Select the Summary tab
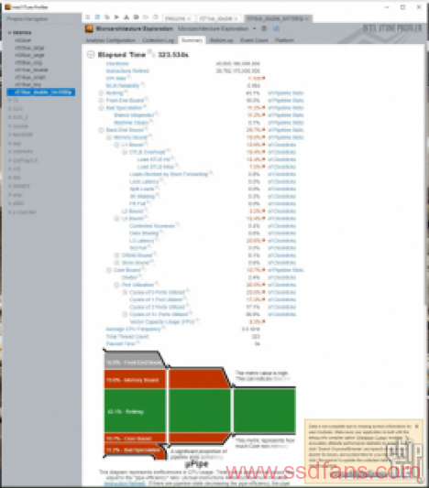Screen dimensions: 429x488 192,40
